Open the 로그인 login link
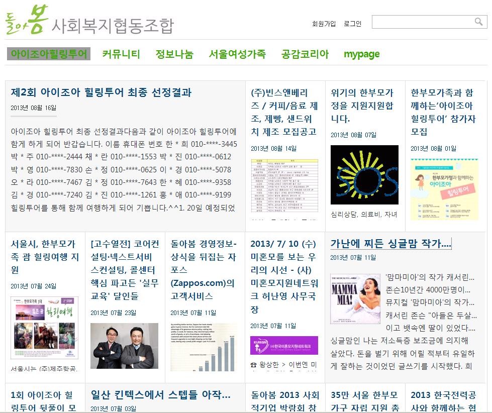The height and width of the screenshot is (413, 492). (x=352, y=24)
